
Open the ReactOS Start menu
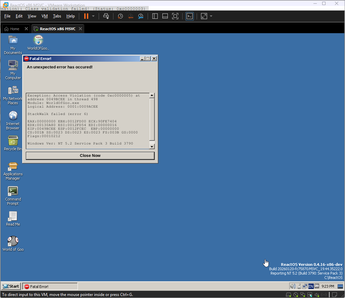11,286
